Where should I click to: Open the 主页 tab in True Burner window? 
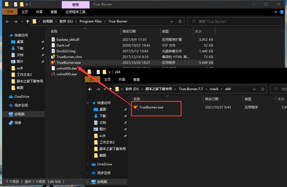pos(25,12)
